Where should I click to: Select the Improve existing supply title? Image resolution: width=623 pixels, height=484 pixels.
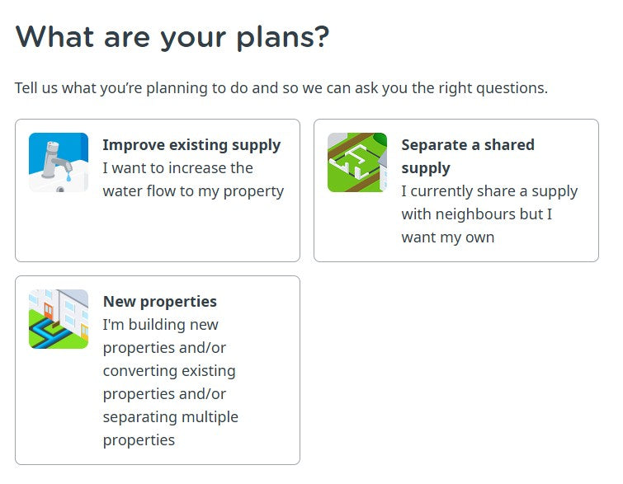191,145
